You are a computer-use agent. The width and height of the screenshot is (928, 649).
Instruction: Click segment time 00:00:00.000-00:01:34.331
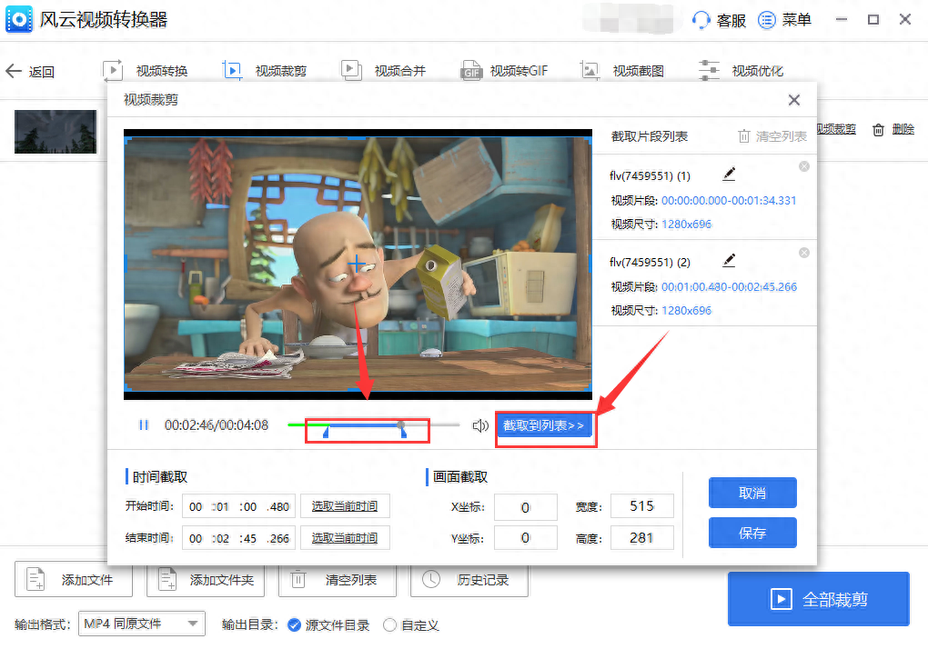pos(729,200)
